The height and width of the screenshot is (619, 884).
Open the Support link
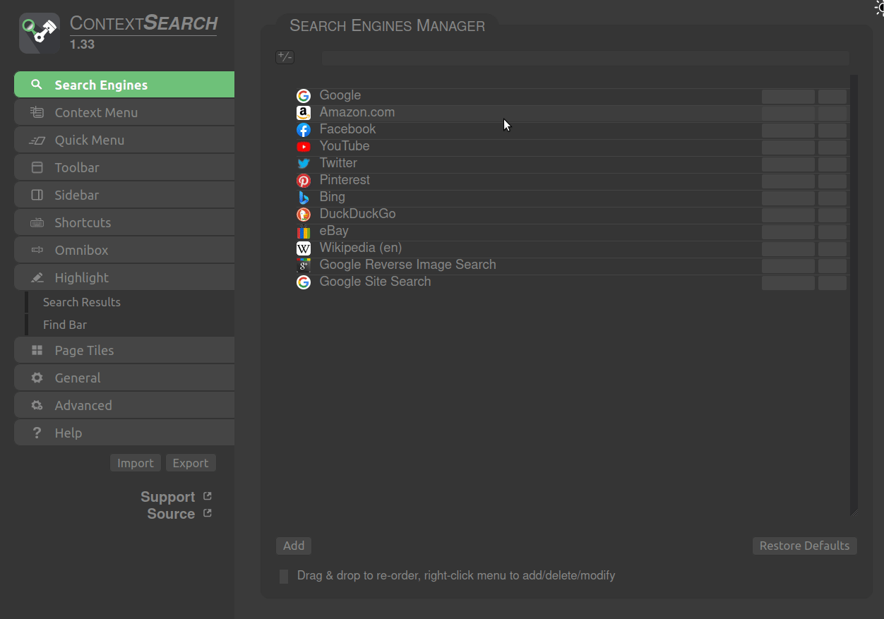[168, 496]
